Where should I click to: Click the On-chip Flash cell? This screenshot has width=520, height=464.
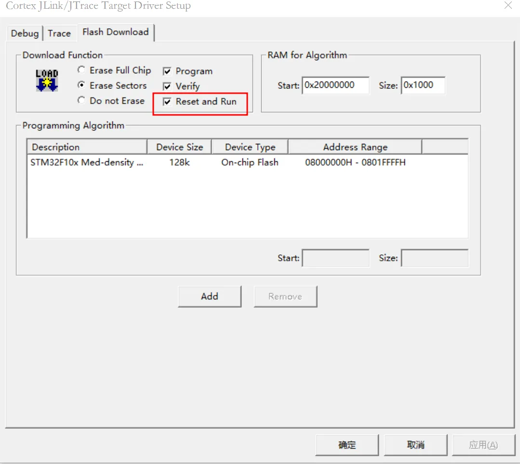[x=250, y=162]
